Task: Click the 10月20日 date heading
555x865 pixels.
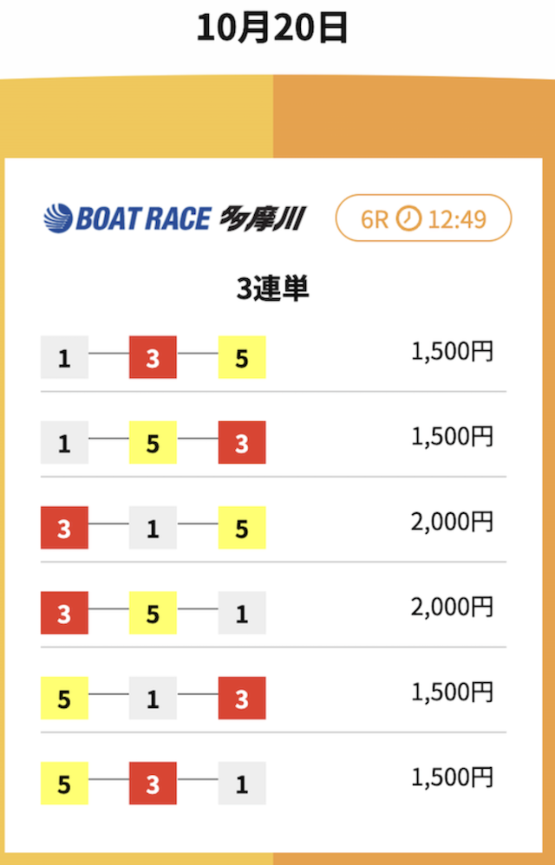Action: click(x=273, y=29)
